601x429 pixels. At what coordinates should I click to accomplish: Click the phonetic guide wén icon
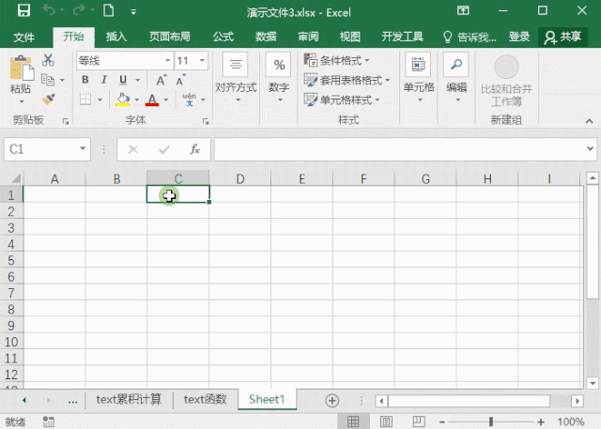coord(190,100)
